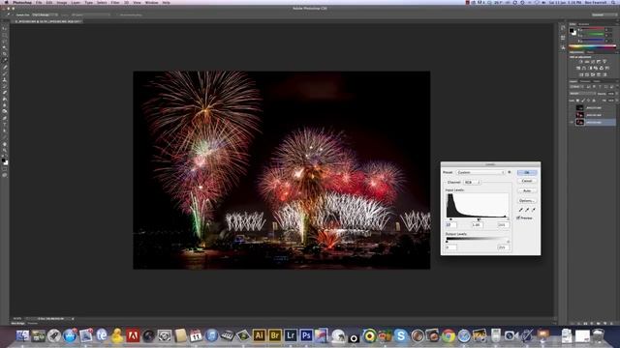Select the Eraser tool
This screenshot has height=348, width=620.
point(5,93)
